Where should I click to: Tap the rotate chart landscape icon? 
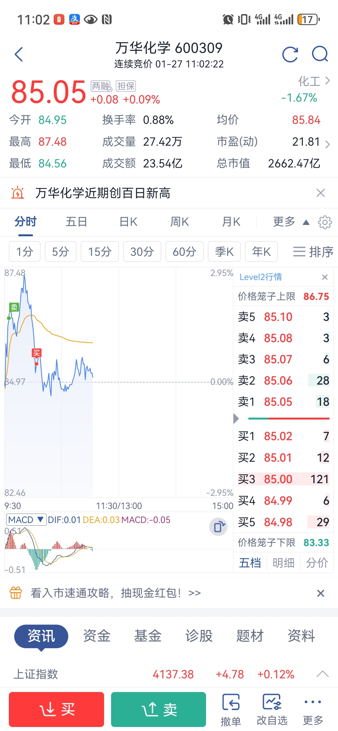[218, 527]
